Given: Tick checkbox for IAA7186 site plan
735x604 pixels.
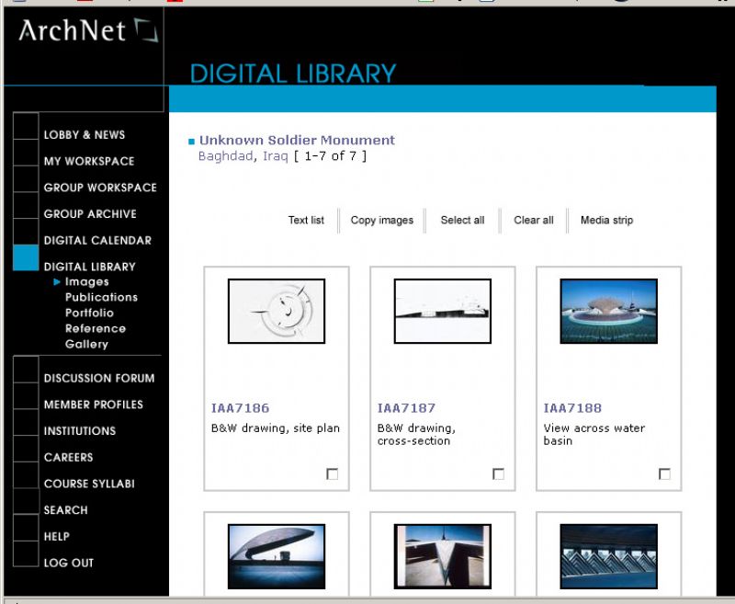Looking at the screenshot, I should (x=333, y=474).
